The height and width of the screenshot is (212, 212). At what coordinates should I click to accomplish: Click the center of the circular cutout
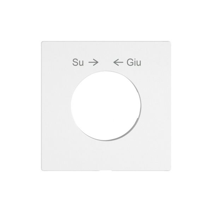pos(106,106)
